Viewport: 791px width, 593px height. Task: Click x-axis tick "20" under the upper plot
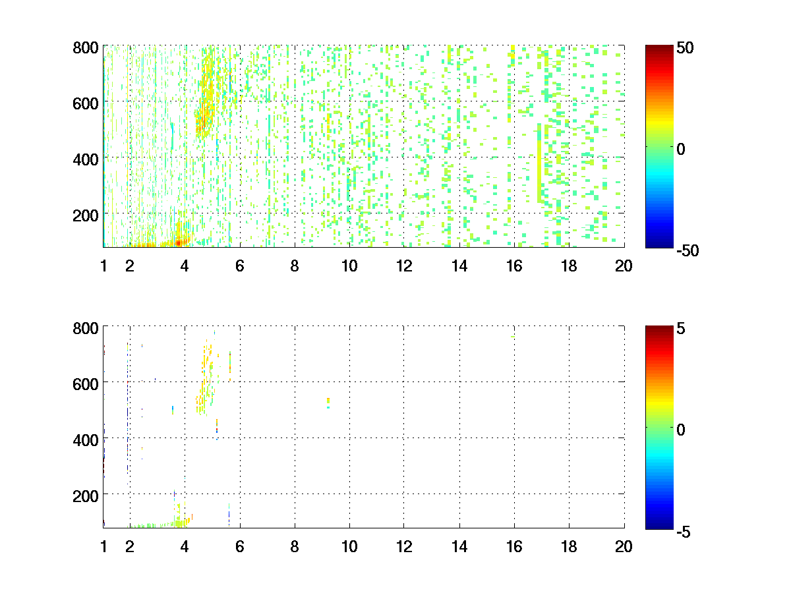point(624,266)
